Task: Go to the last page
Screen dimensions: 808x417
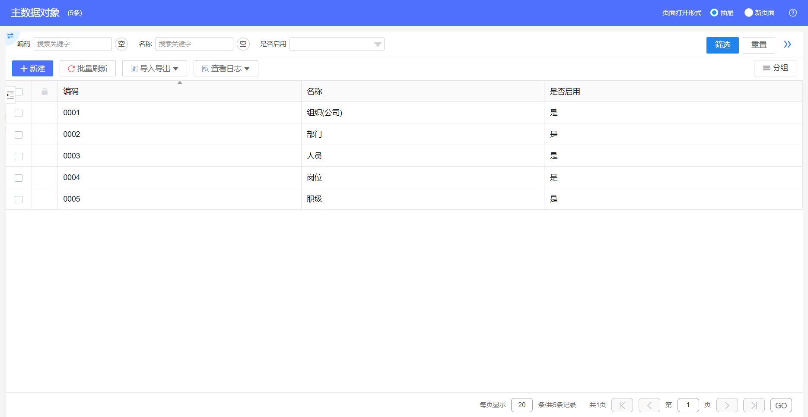Action: [754, 405]
